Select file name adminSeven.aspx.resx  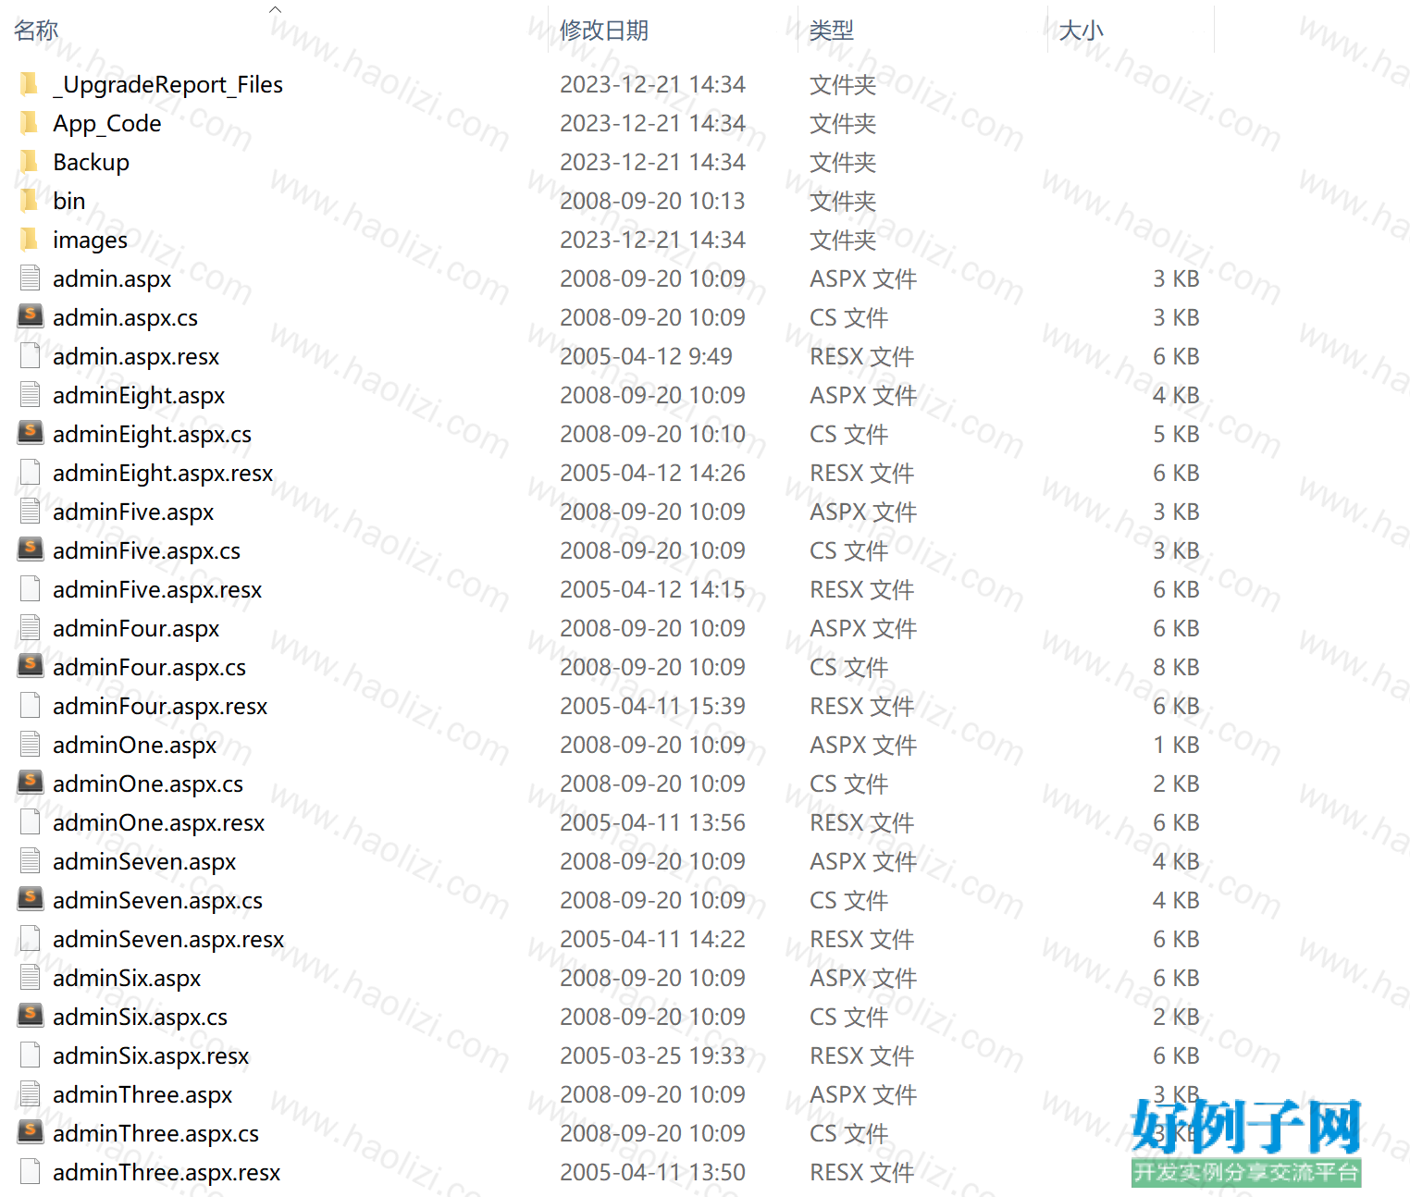pos(168,939)
